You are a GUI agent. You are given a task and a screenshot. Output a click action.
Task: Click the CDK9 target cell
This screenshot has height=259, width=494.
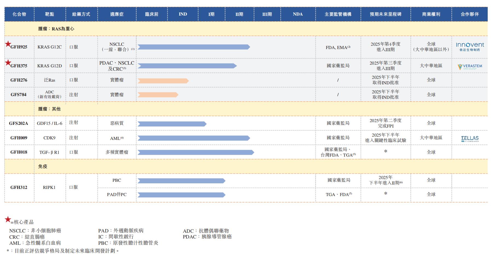(x=50, y=138)
